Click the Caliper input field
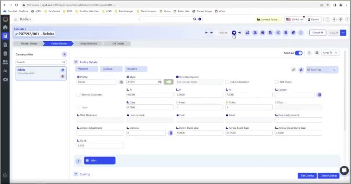 (294, 95)
